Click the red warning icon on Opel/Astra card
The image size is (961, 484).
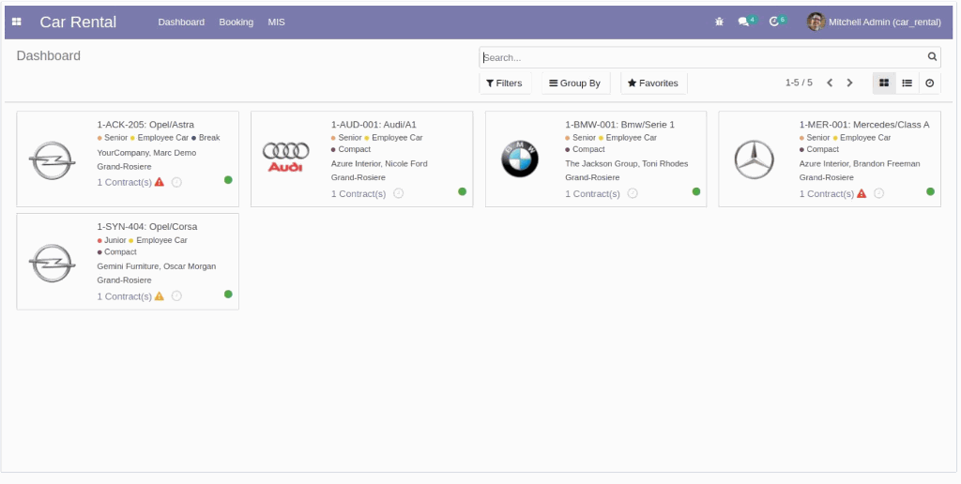click(x=160, y=182)
